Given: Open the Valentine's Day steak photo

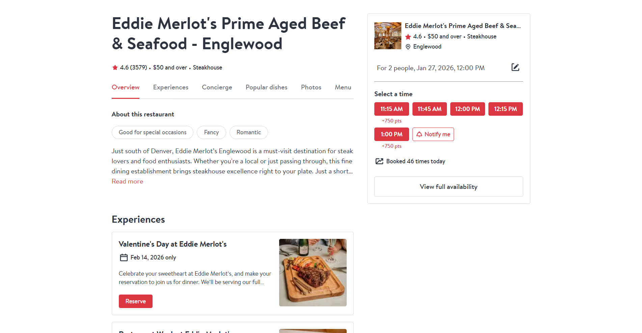Looking at the screenshot, I should pyautogui.click(x=313, y=273).
